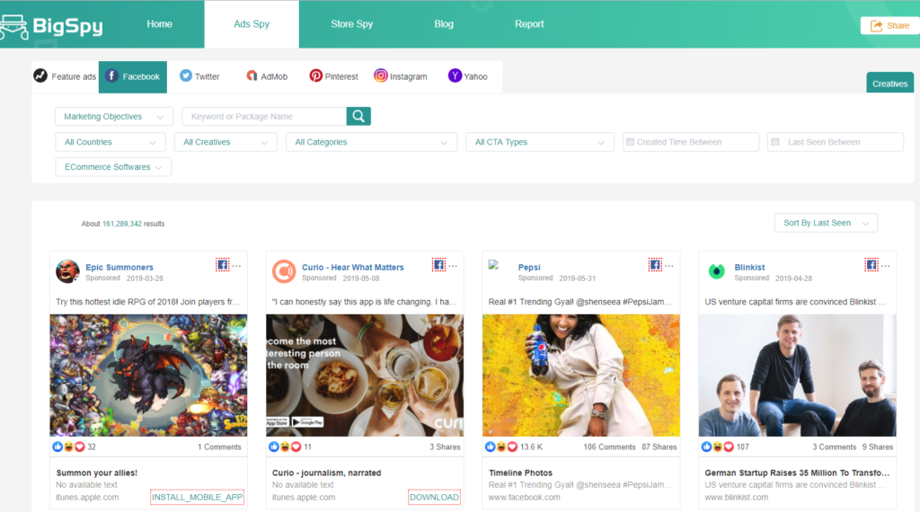Open the ECommerce Softwares dropdown
The width and height of the screenshot is (920, 512).
[113, 167]
